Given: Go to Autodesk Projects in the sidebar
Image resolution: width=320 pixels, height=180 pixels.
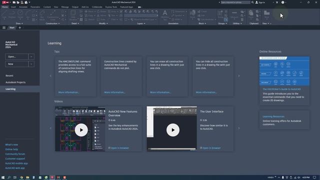Looking at the screenshot, I should pyautogui.click(x=15, y=82).
